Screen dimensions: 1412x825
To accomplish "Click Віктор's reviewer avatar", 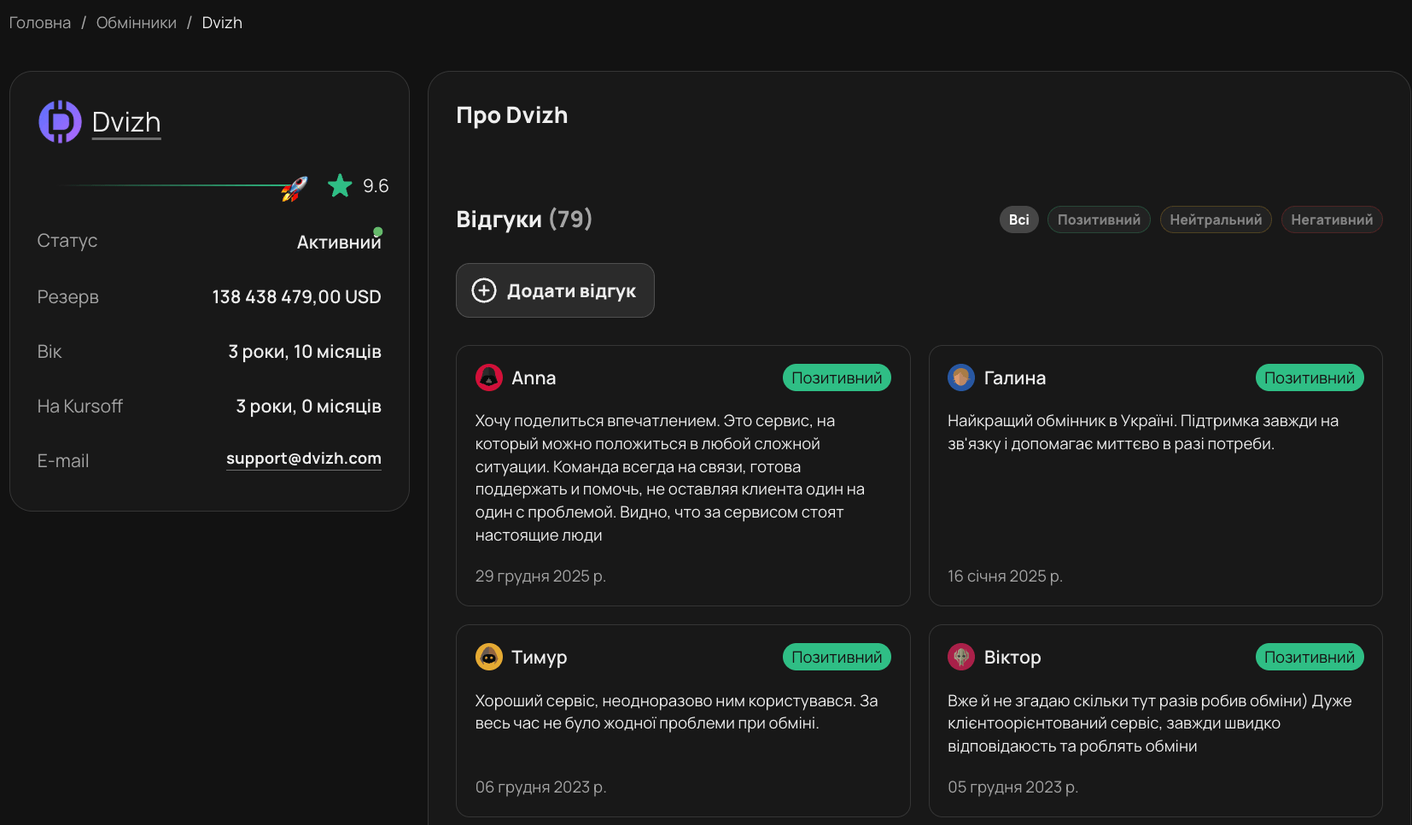I will point(961,657).
